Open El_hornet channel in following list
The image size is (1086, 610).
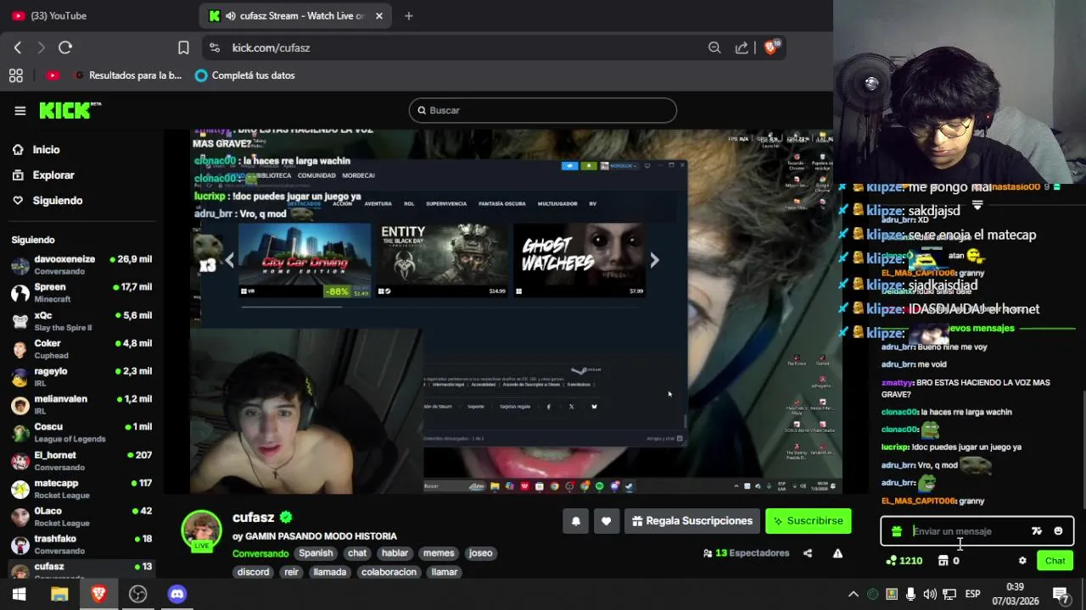81,461
